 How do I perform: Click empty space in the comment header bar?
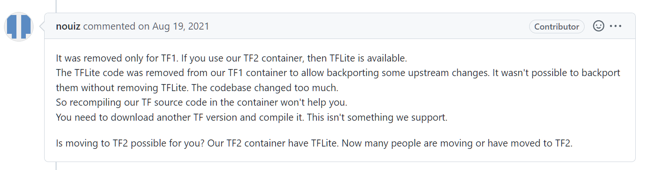click(366, 26)
